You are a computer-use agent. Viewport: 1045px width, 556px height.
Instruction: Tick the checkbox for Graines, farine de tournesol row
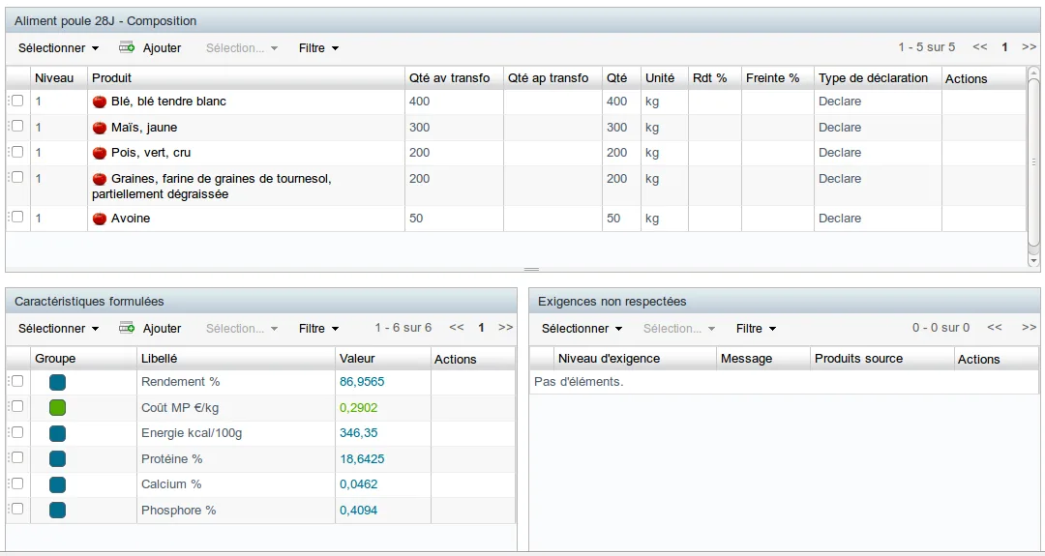tap(18, 177)
